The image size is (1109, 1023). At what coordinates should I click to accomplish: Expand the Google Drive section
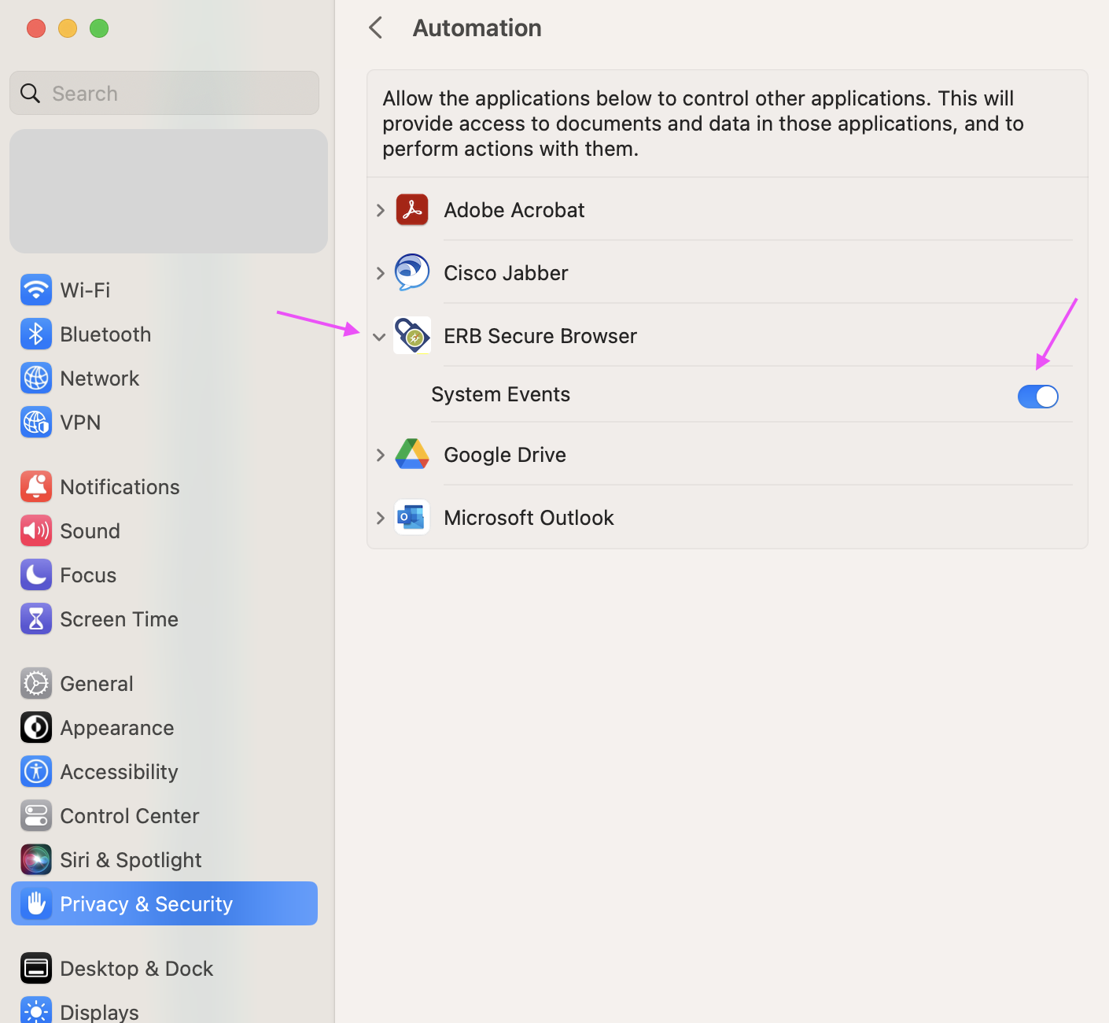tap(381, 454)
